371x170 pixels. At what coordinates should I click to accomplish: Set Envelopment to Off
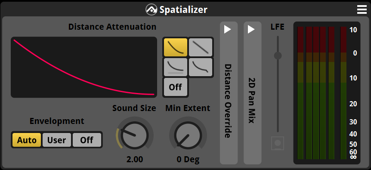(87, 140)
